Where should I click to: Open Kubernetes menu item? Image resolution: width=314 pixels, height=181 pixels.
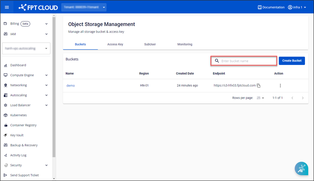18,115
